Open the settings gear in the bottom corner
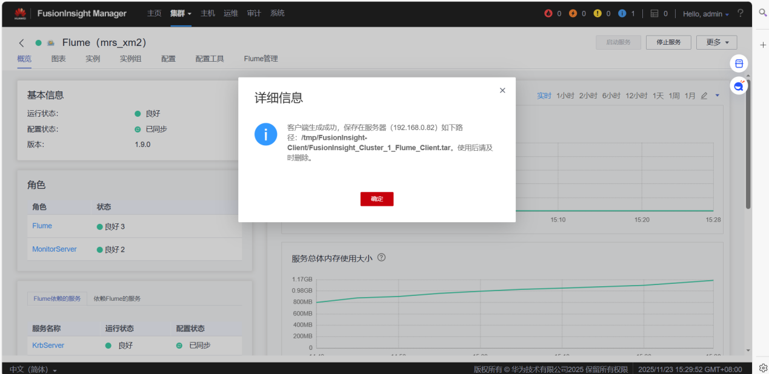Screen dimensions: 769x374 point(762,367)
